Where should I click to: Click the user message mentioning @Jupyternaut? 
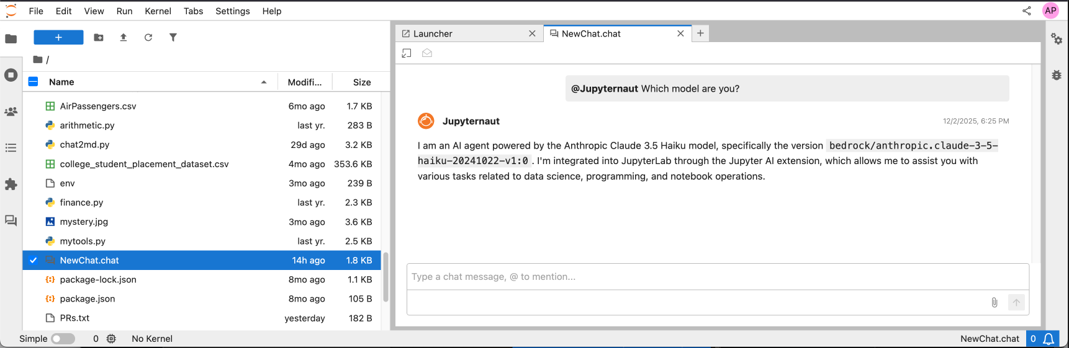[787, 89]
